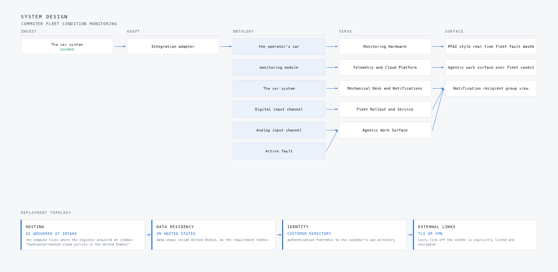
Task: Click the "SURFACE" column heading
Action: click(454, 31)
